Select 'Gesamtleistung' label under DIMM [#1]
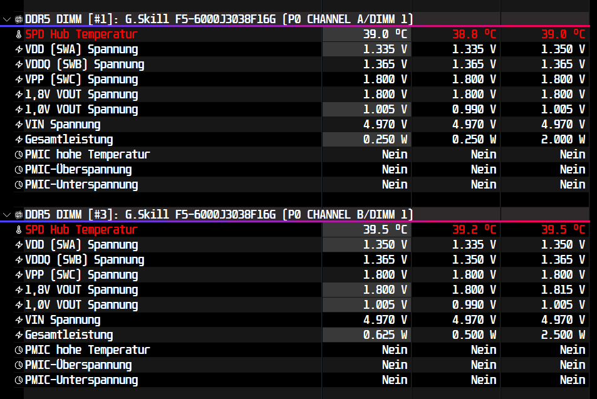This screenshot has height=399, width=597. (69, 139)
